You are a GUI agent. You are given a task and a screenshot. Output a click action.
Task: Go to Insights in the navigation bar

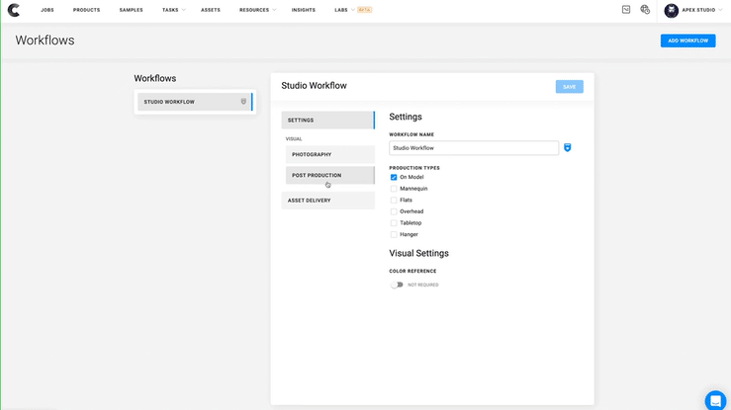click(x=304, y=10)
